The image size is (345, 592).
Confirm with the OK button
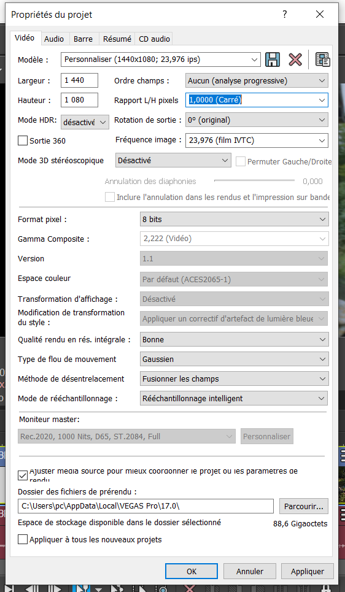tap(192, 571)
